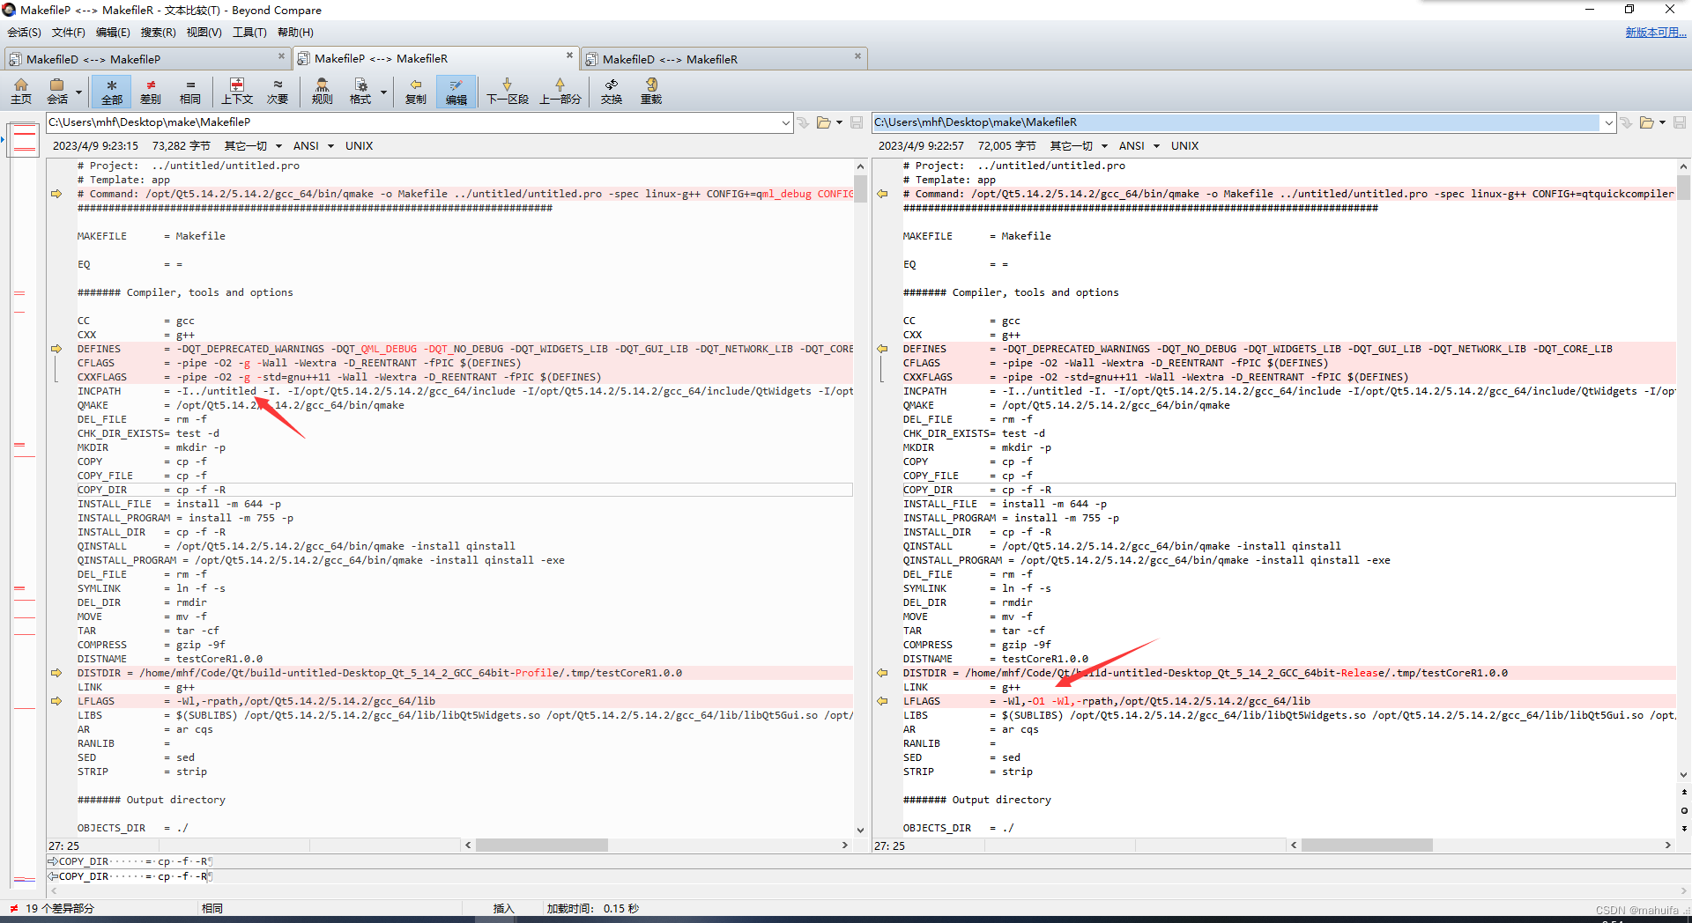
Task: Close the MakefileD <--> MakefileR tab
Action: point(857,56)
